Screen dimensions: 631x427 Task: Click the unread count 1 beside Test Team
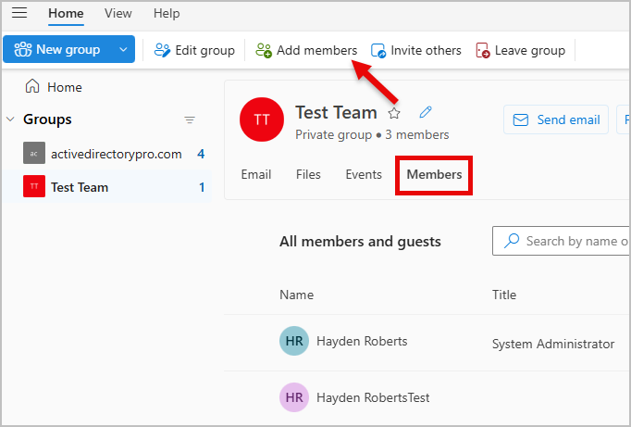(x=202, y=187)
